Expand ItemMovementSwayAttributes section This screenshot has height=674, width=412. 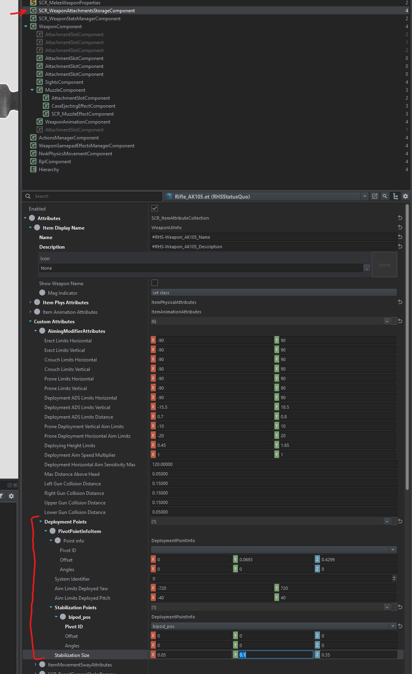click(36, 664)
